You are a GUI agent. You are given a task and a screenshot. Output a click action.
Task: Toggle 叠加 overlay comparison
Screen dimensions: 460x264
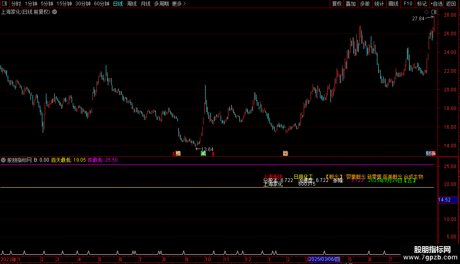pos(350,4)
